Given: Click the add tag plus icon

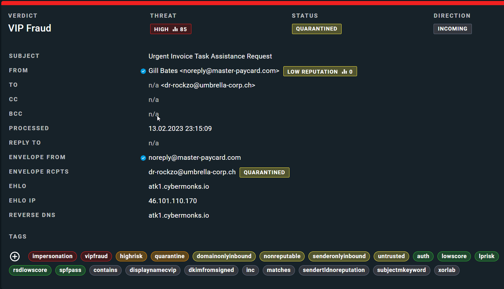Looking at the screenshot, I should tap(15, 256).
